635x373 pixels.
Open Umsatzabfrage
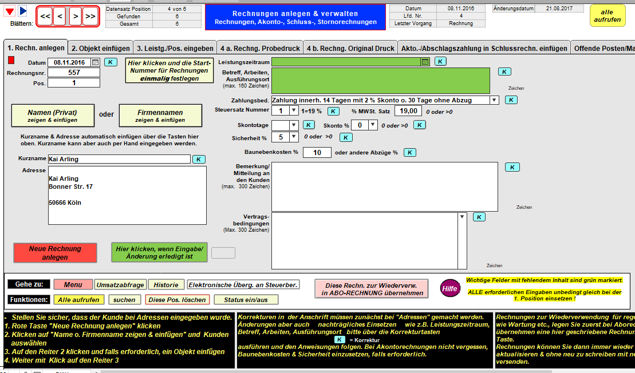(120, 285)
